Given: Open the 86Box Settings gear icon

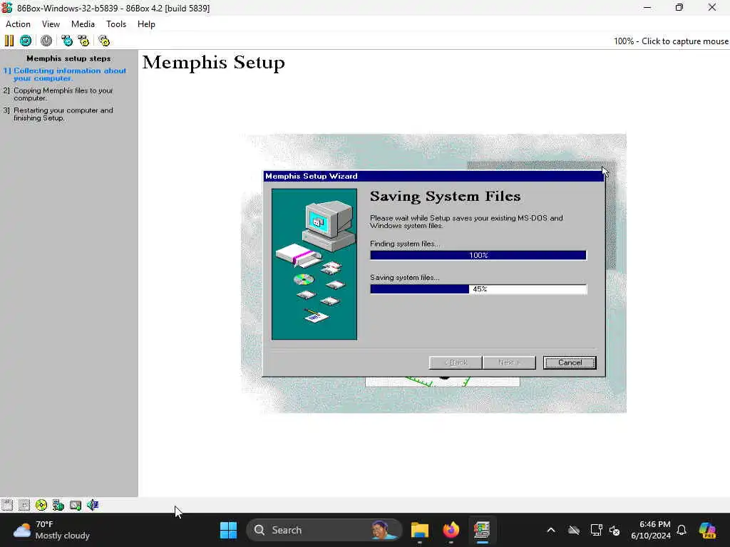Looking at the screenshot, I should (104, 41).
